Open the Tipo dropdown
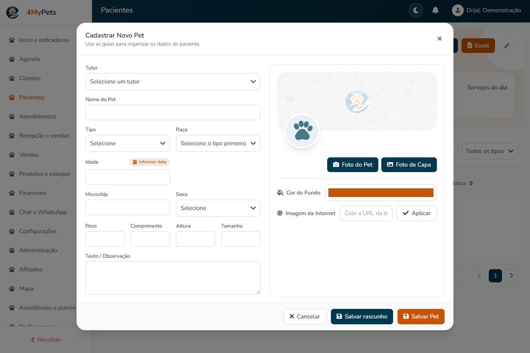 tap(128, 143)
